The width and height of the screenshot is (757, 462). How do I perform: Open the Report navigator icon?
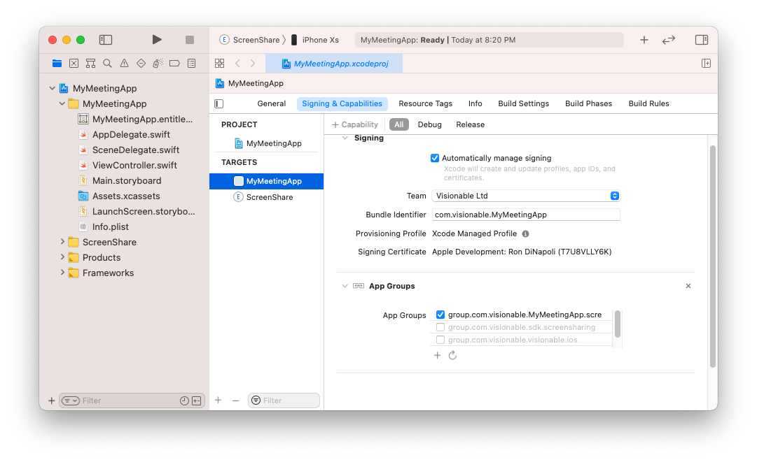[192, 63]
